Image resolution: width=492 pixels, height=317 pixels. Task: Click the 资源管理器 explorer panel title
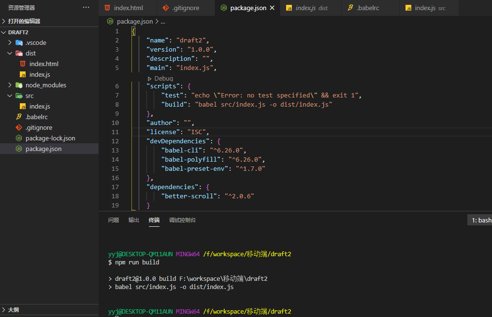tap(21, 8)
